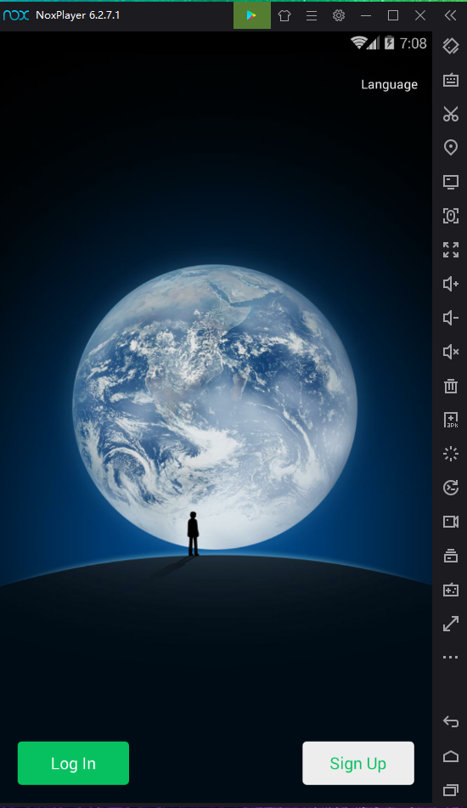
Task: Click the spinning loader icon in sidebar
Action: [x=451, y=454]
